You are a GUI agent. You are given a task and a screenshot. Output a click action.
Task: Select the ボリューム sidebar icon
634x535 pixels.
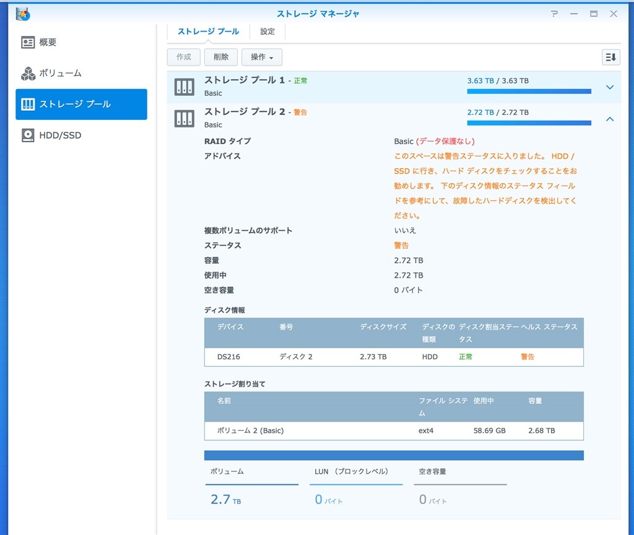(27, 73)
